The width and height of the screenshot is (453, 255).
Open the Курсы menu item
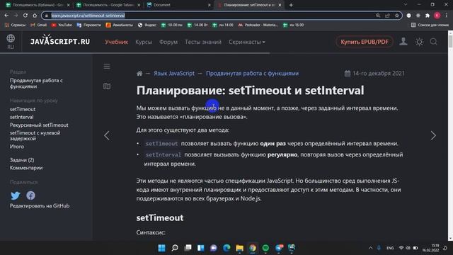144,42
